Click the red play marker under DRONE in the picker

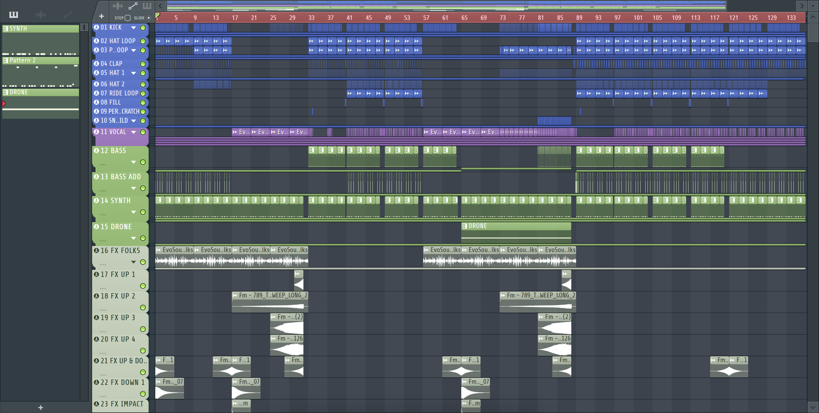4,103
